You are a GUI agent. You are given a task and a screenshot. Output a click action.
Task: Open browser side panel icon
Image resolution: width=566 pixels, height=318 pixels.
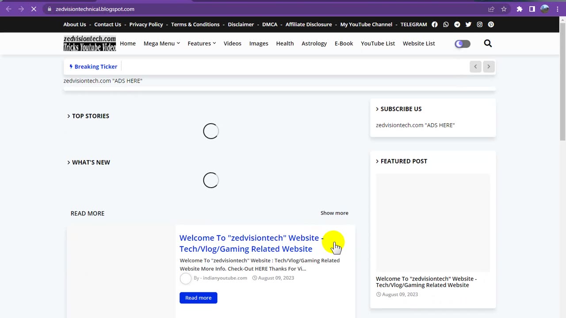click(532, 9)
